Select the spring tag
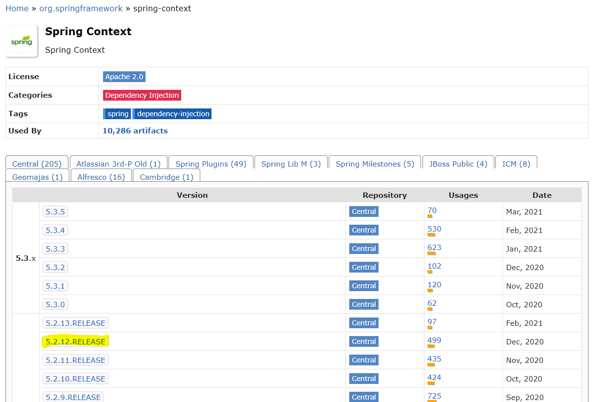 pyautogui.click(x=117, y=114)
